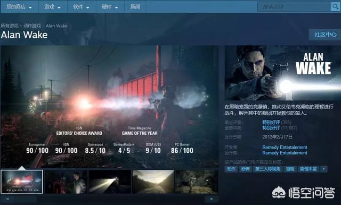Open the 硬件 dropdown menu
The image size is (341, 205).
tap(110, 7)
